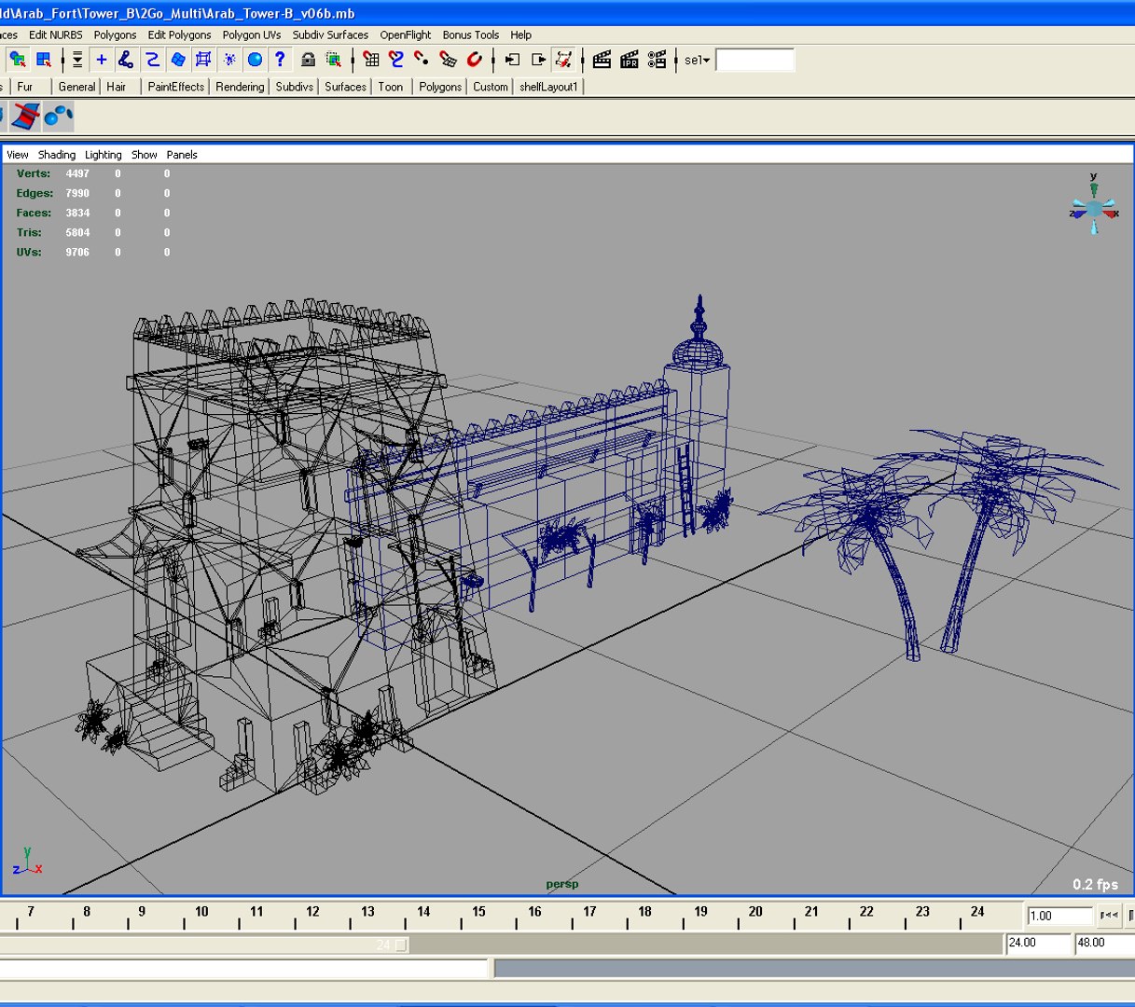
Task: Enable snap to grids magnet
Action: [x=371, y=60]
